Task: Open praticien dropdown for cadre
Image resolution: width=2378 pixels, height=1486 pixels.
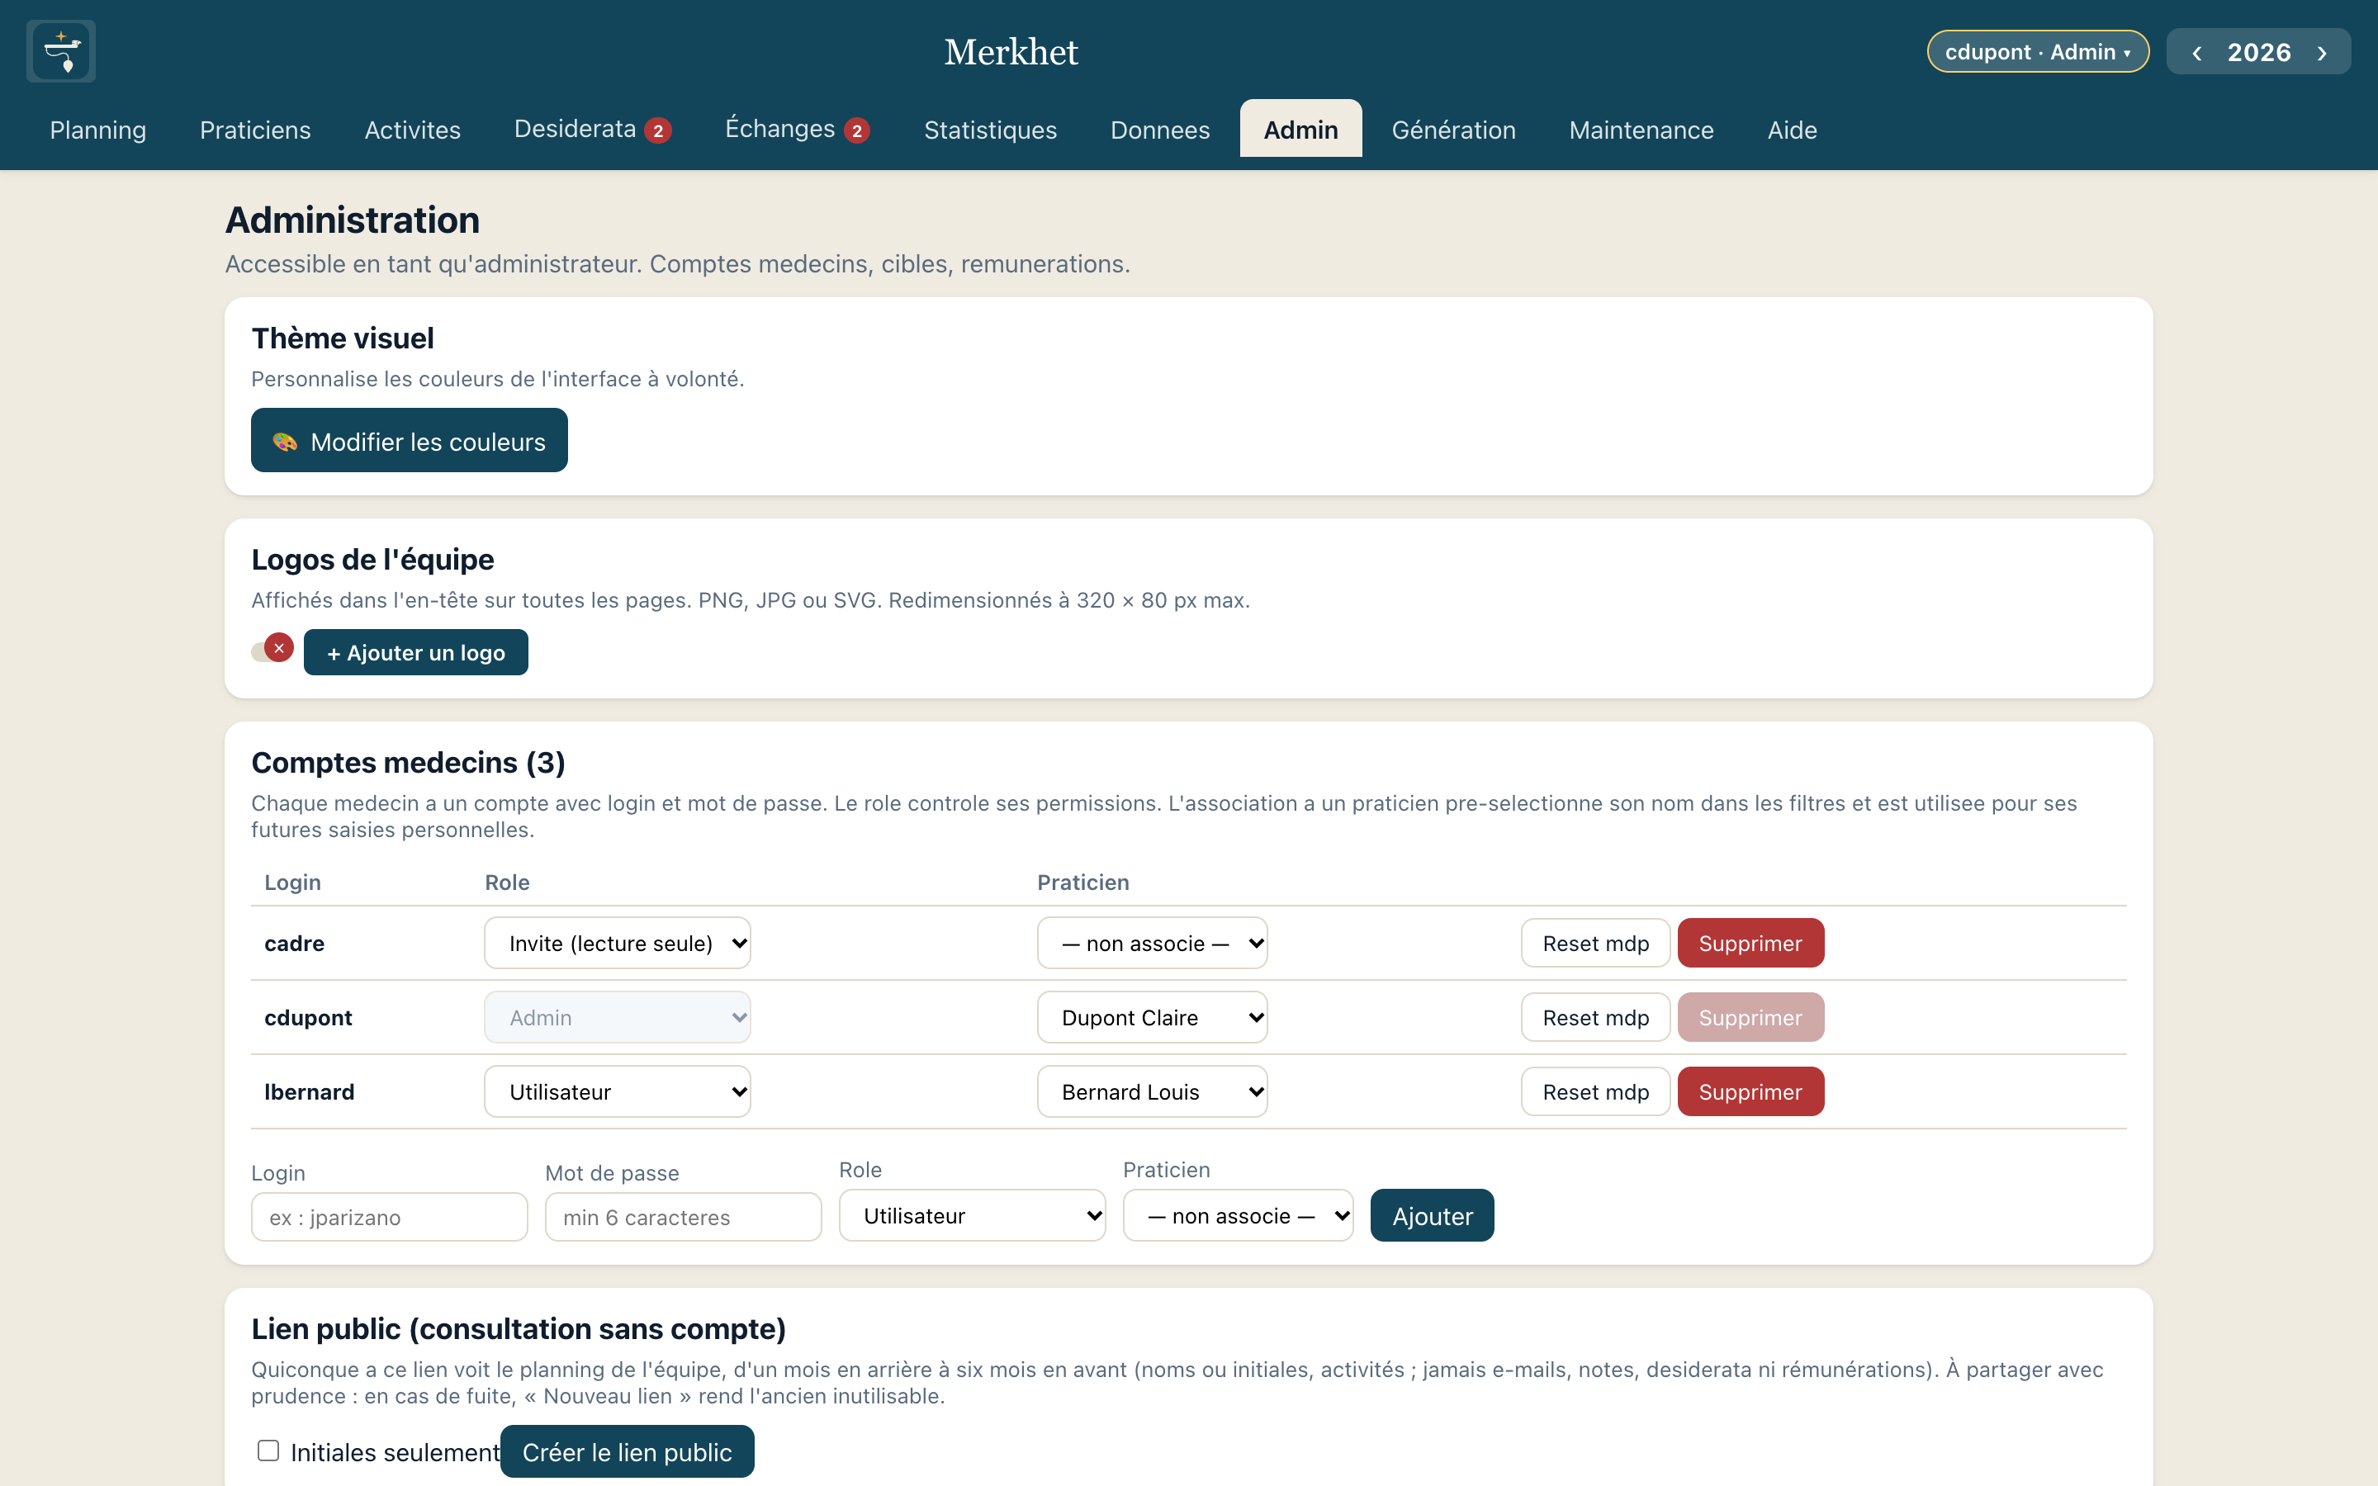Action: 1152,943
